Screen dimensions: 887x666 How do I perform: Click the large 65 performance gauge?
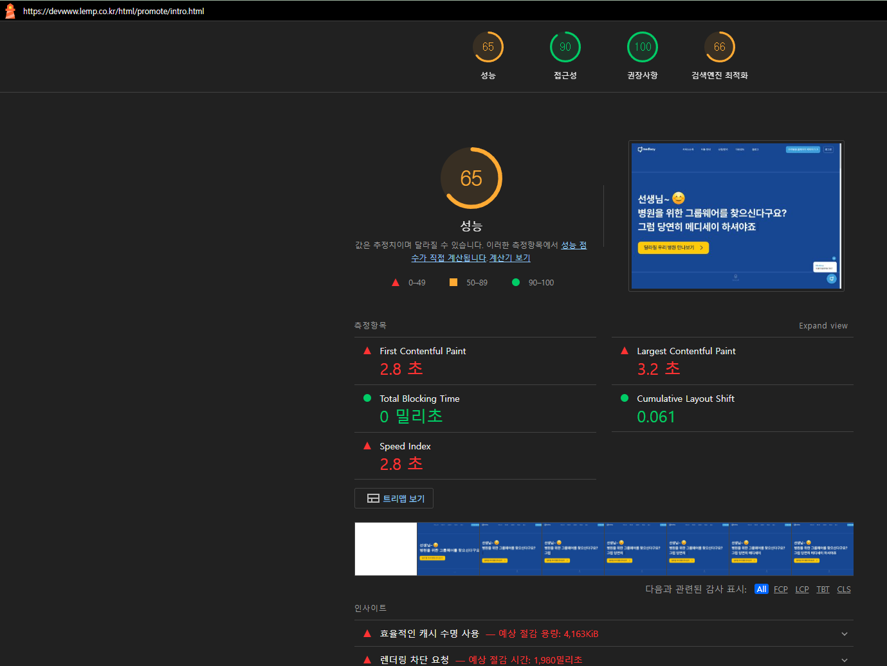(471, 178)
